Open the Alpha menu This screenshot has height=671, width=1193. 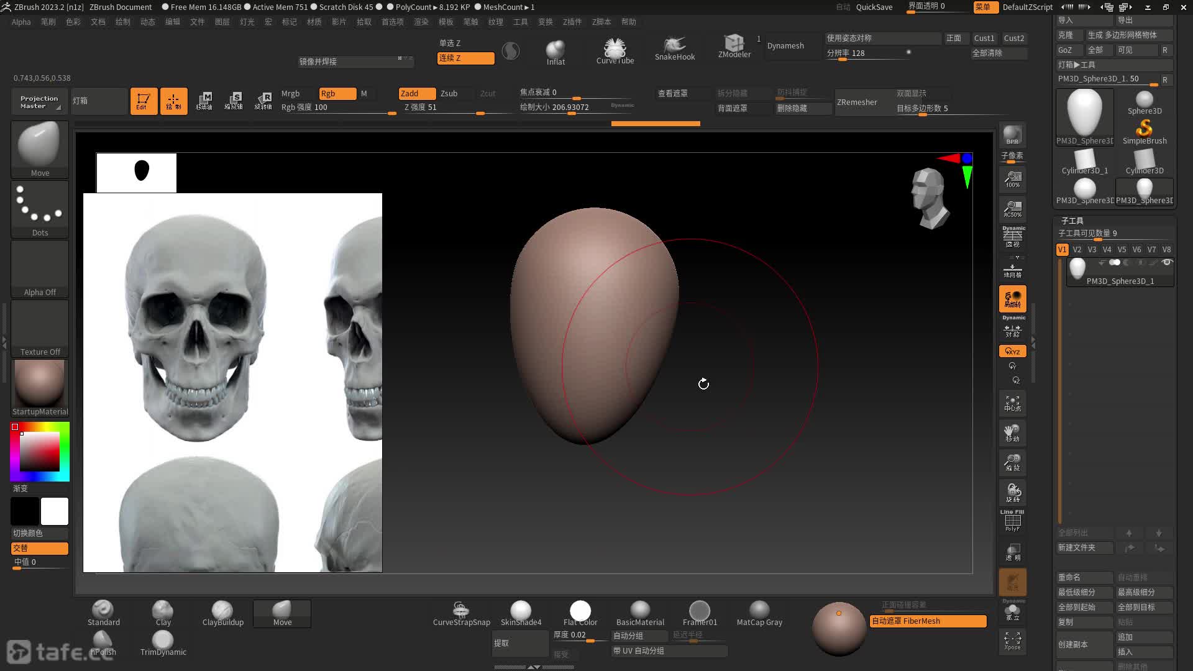[21, 22]
